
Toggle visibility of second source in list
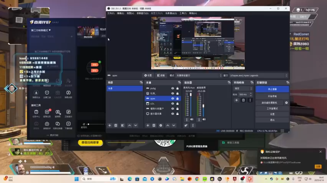[x=172, y=94]
